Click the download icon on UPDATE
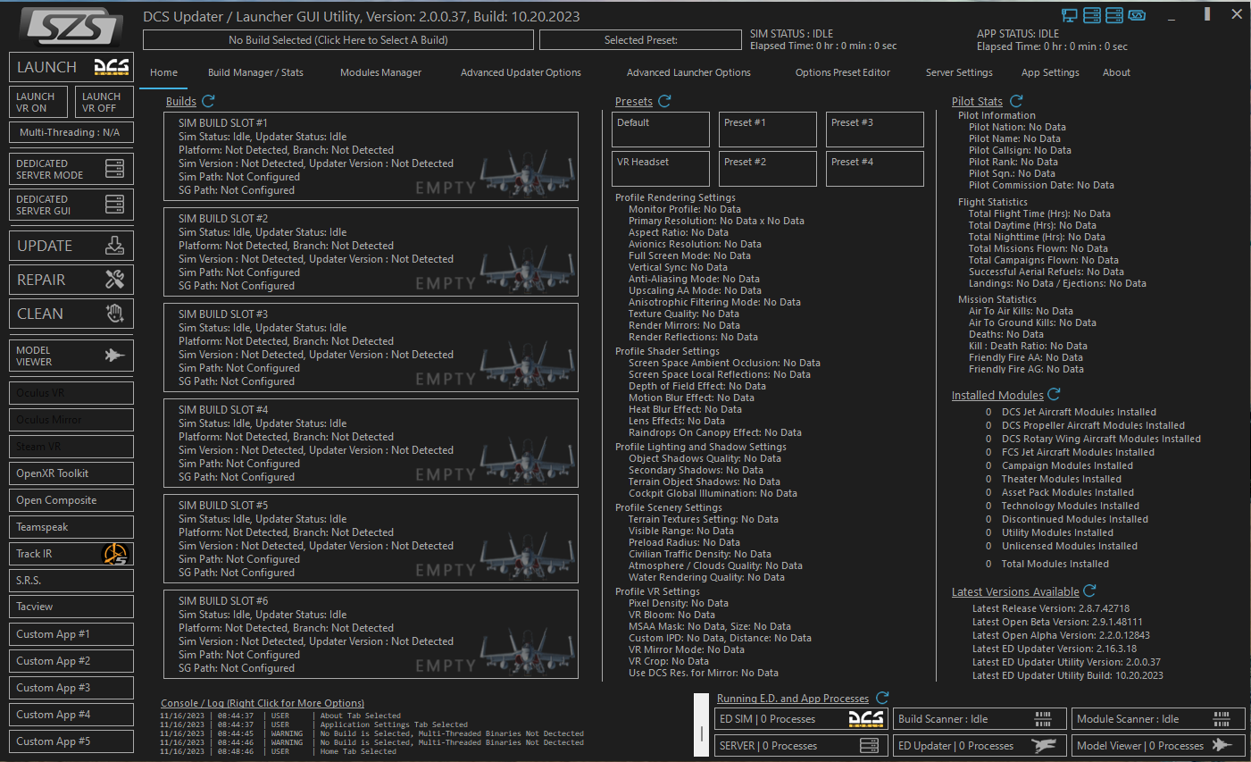1251x762 pixels. [115, 246]
